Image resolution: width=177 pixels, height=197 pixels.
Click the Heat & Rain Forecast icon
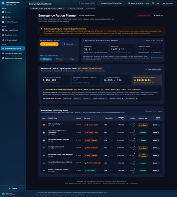pyautogui.click(x=3, y=22)
